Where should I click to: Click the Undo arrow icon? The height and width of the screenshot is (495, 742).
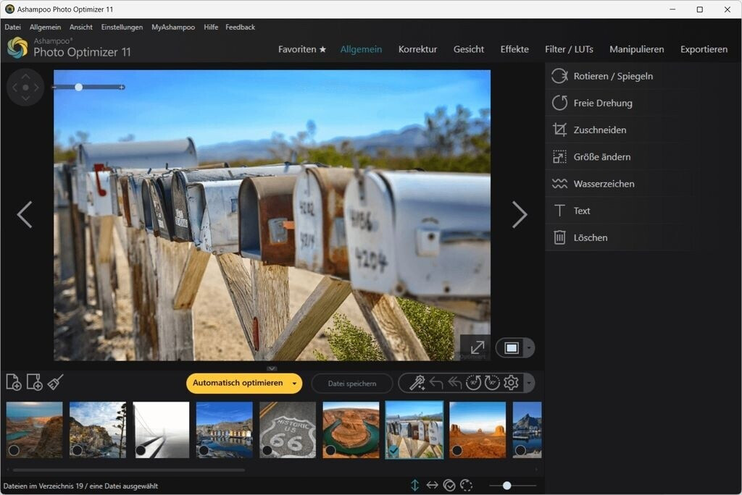[x=436, y=383]
